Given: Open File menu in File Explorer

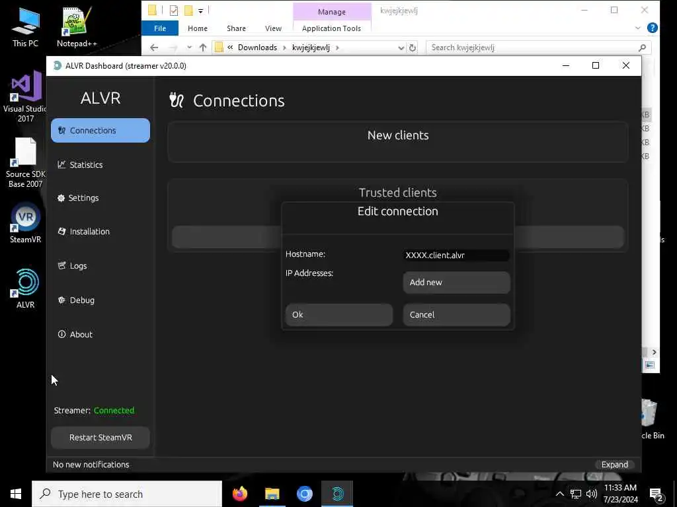Looking at the screenshot, I should (160, 28).
